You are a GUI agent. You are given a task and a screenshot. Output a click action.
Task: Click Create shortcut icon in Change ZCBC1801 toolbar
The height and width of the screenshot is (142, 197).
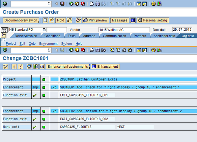click(145, 50)
